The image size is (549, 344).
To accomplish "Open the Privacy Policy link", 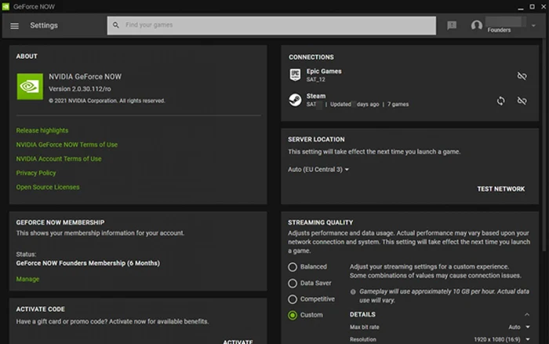I will 36,173.
